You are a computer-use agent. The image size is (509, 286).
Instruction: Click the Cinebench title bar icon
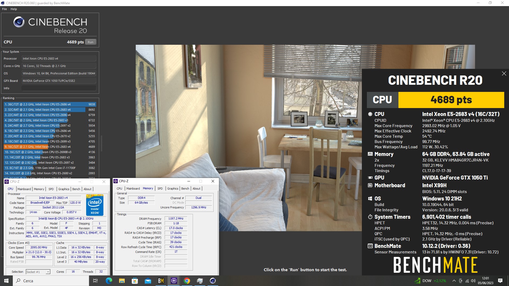[x=3, y=3]
